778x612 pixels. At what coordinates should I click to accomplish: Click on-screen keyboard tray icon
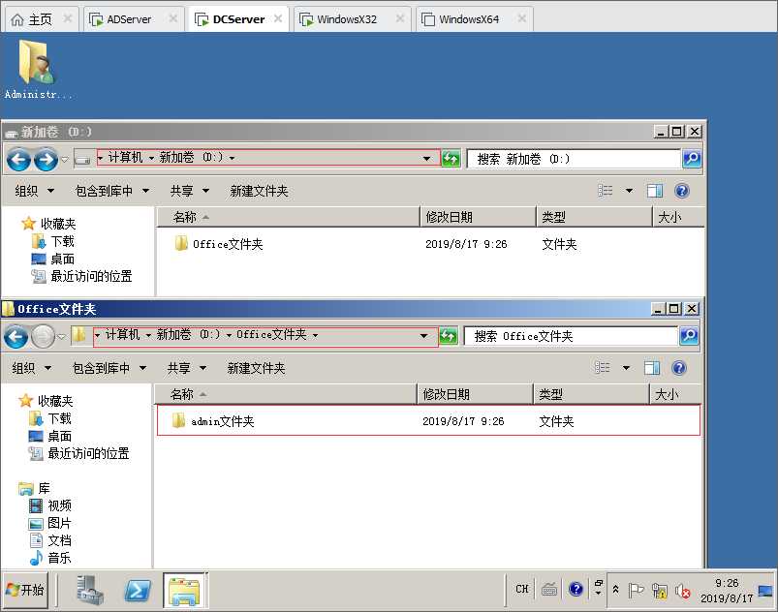(x=549, y=589)
